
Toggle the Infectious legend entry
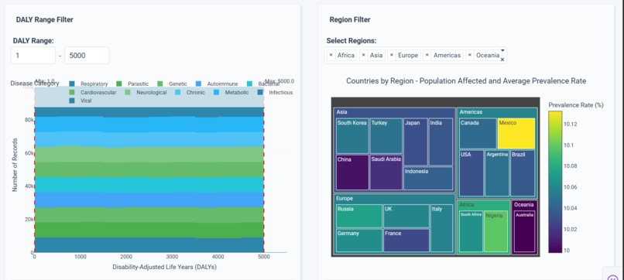pyautogui.click(x=275, y=92)
